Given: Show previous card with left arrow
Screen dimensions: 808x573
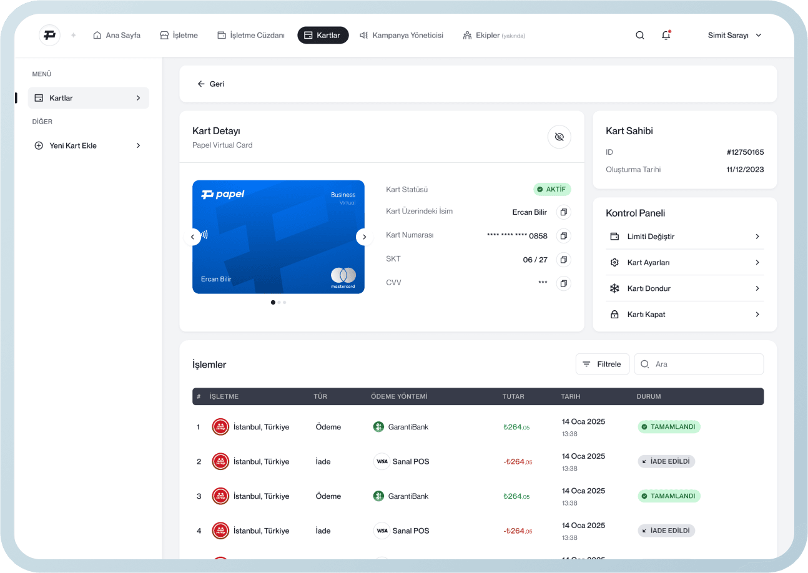Looking at the screenshot, I should pyautogui.click(x=192, y=237).
